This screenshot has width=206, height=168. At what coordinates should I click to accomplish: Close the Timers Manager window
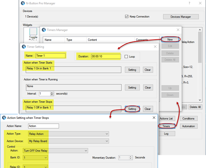[178, 30]
